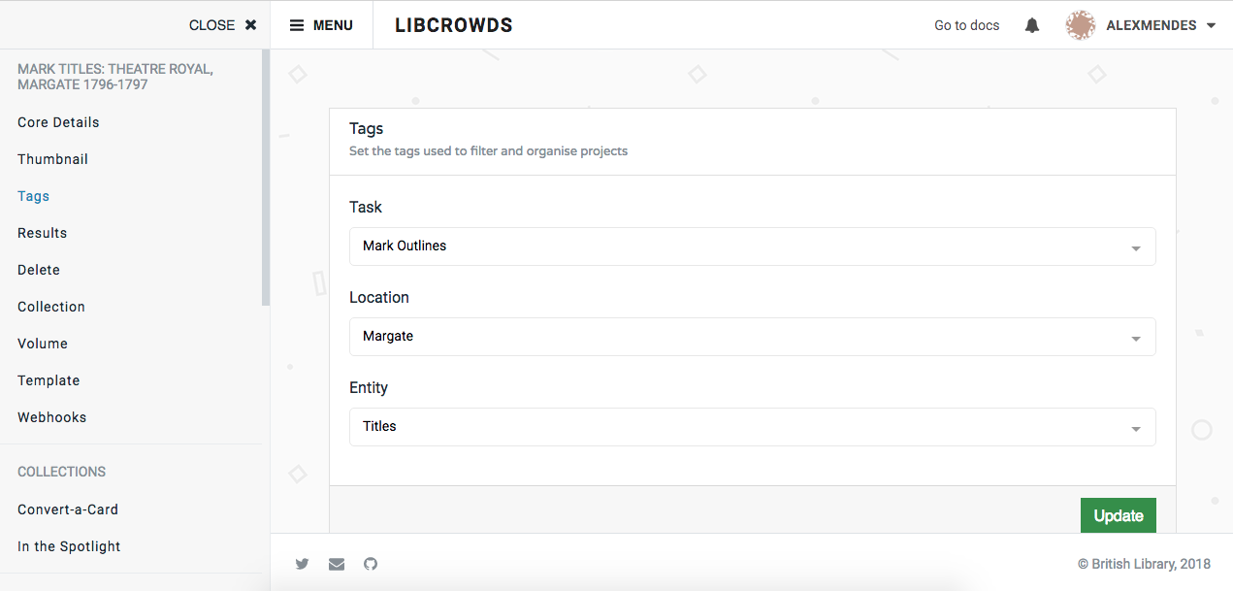Open the ALEXMENDES avatar menu

point(1080,24)
